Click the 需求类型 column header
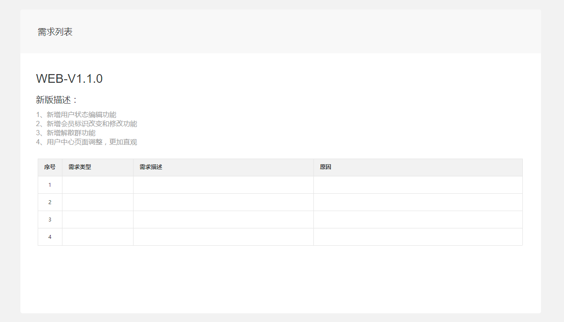 (x=80, y=167)
